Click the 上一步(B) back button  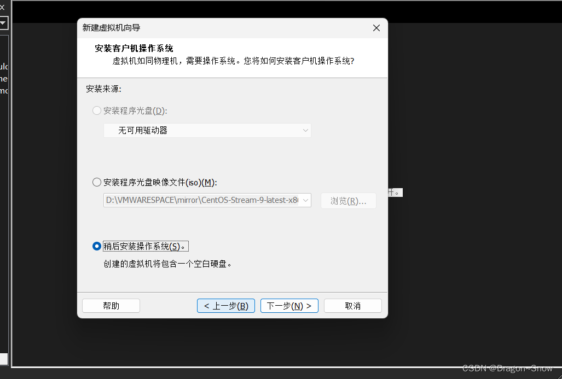click(x=225, y=305)
